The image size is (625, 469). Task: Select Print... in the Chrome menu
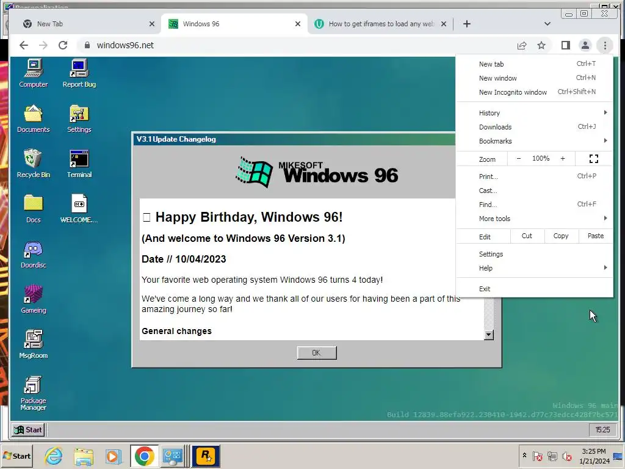coord(534,176)
